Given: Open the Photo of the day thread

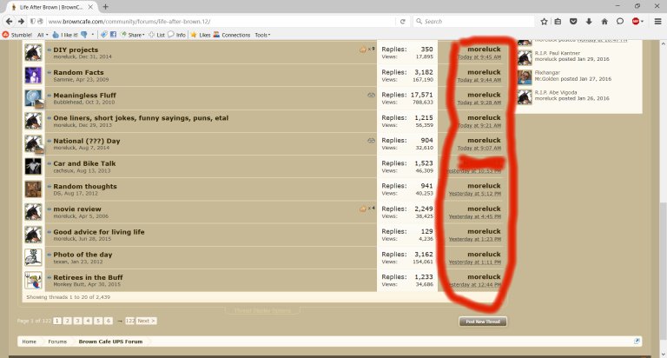Looking at the screenshot, I should point(83,255).
